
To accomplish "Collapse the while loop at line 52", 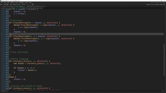I will pyautogui.click(x=9, y=38).
